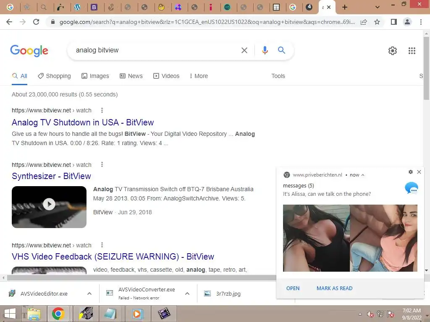This screenshot has height=322, width=430.
Task: Expand options for AVSVideoConverter.exe download
Action: (x=187, y=293)
